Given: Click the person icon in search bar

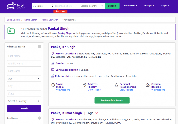Looking at the screenshot, I should 34,6.
